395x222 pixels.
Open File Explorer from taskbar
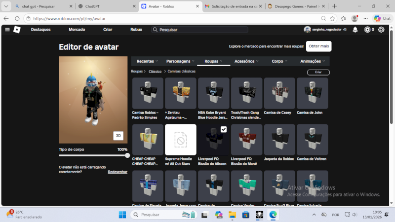[232, 215]
